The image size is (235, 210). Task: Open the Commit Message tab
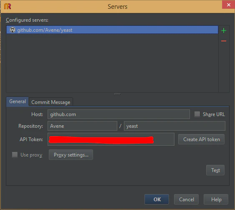(x=51, y=102)
